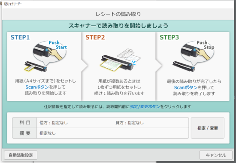Image resolution: width=236 pixels, height=163 pixels.
Task: Click the STEP2 heading
Action: coord(95,37)
